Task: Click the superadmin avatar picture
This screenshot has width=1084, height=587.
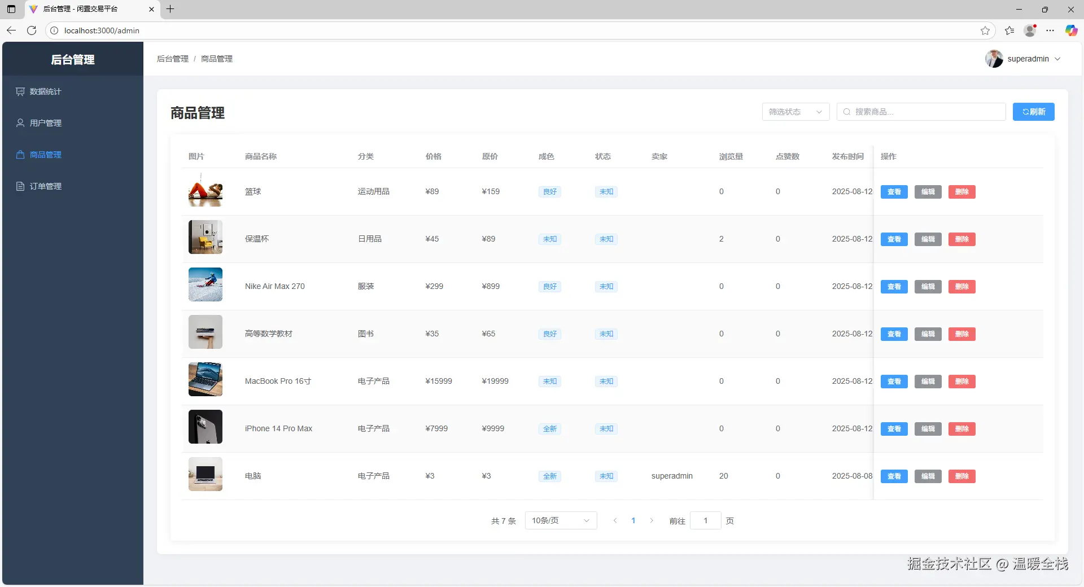Action: click(994, 59)
